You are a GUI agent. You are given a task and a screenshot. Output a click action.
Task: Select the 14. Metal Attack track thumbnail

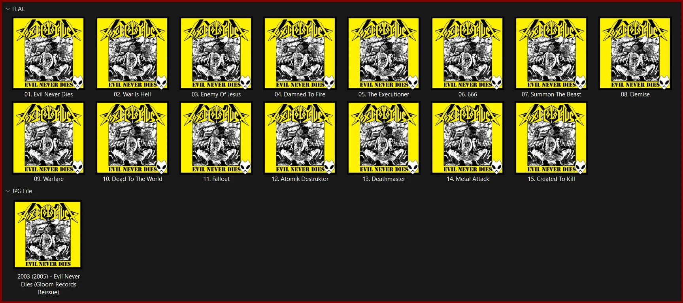click(x=468, y=138)
